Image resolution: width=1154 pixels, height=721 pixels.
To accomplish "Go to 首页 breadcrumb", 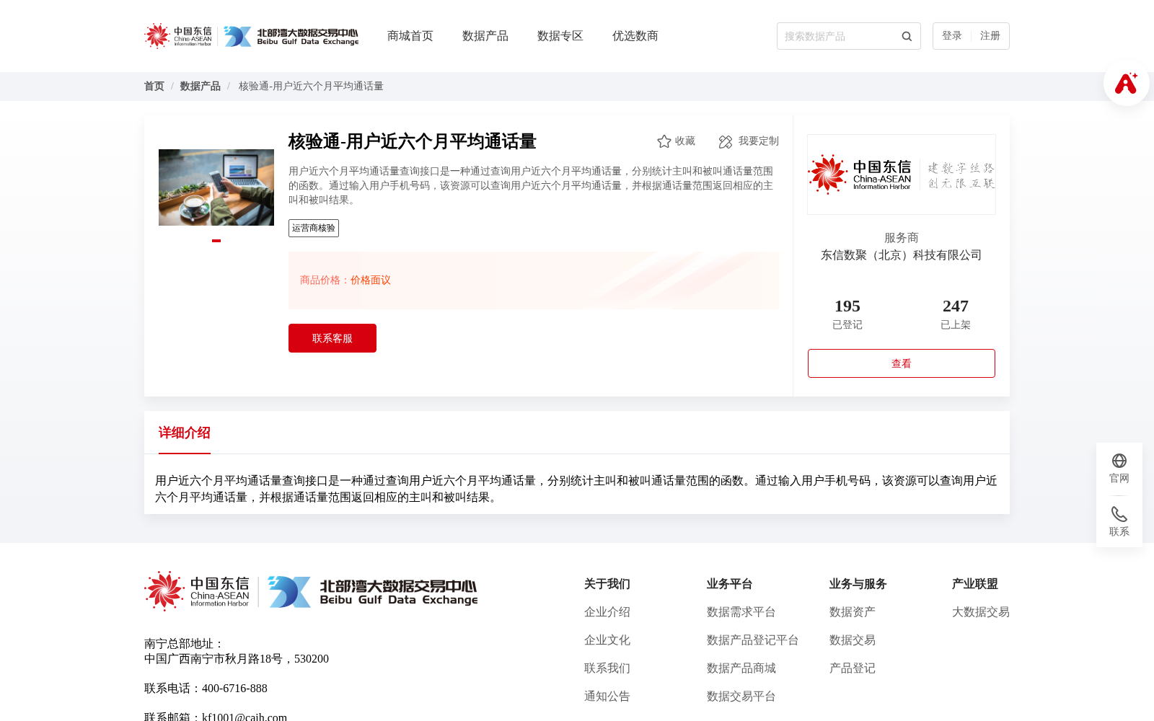I will [154, 87].
